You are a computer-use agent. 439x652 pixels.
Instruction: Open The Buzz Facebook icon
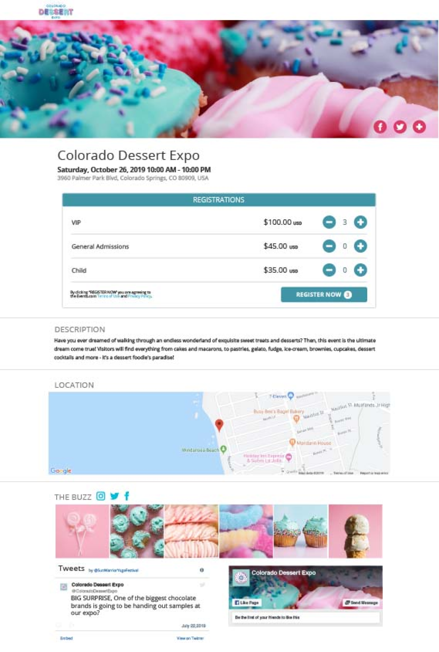coord(127,496)
